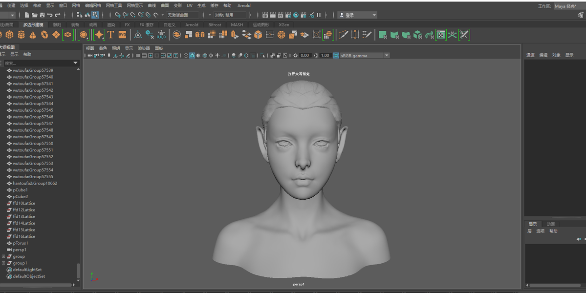Click the undo arrow icon
This screenshot has height=293, width=586.
point(50,15)
